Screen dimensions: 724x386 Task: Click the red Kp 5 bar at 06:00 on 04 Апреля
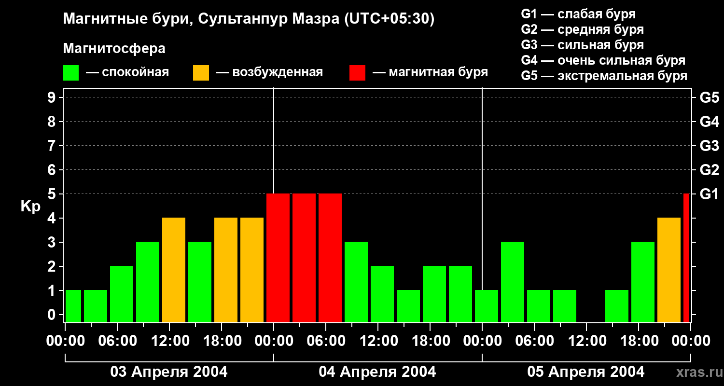pyautogui.click(x=330, y=258)
